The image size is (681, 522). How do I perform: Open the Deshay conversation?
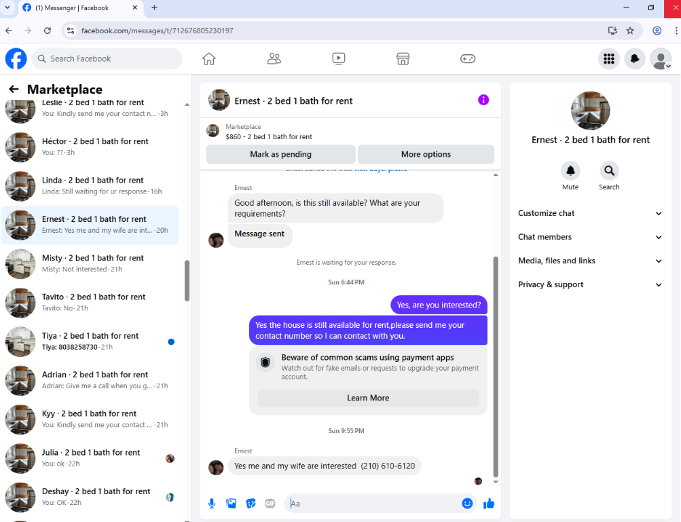coord(90,497)
